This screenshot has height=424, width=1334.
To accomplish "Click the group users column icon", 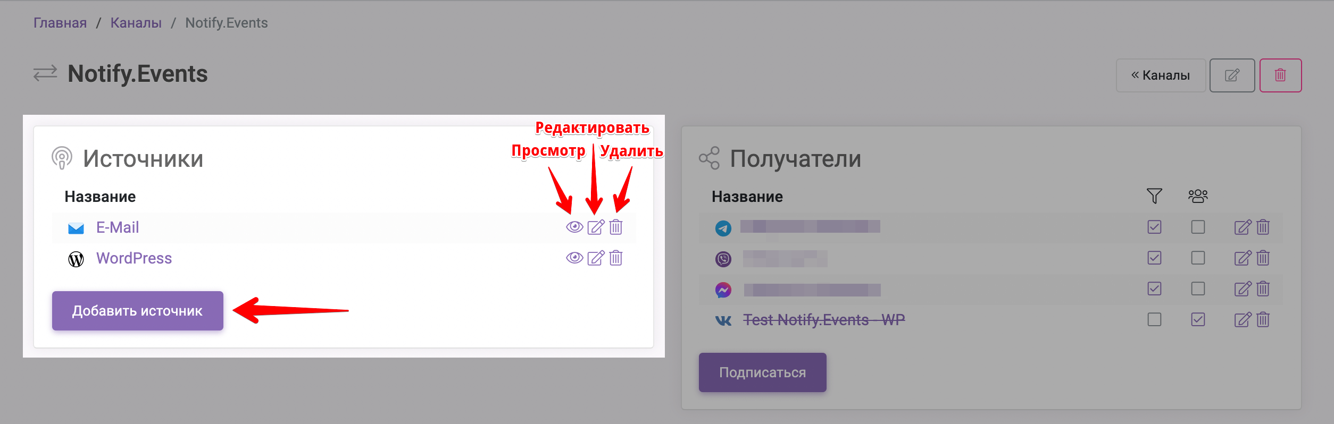I will click(1198, 196).
